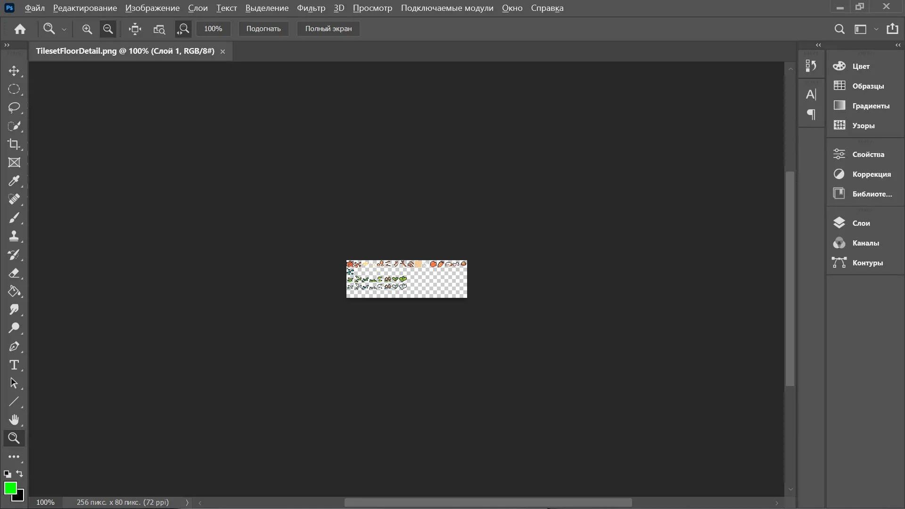
Task: Select the Pen tool
Action: 14,346
